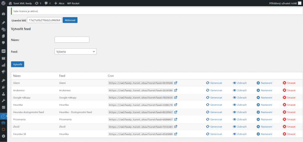Click Generovat for Zboží row
Viewport: 303px width, 142px height.
pyautogui.click(x=214, y=127)
